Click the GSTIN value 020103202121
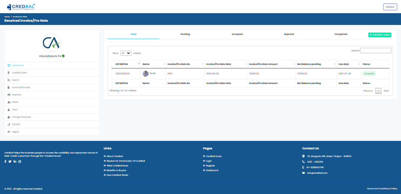The image size is (401, 194). [123, 74]
